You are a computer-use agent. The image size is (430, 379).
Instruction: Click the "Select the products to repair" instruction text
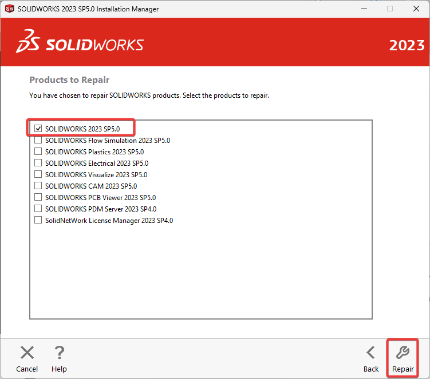pyautogui.click(x=226, y=95)
